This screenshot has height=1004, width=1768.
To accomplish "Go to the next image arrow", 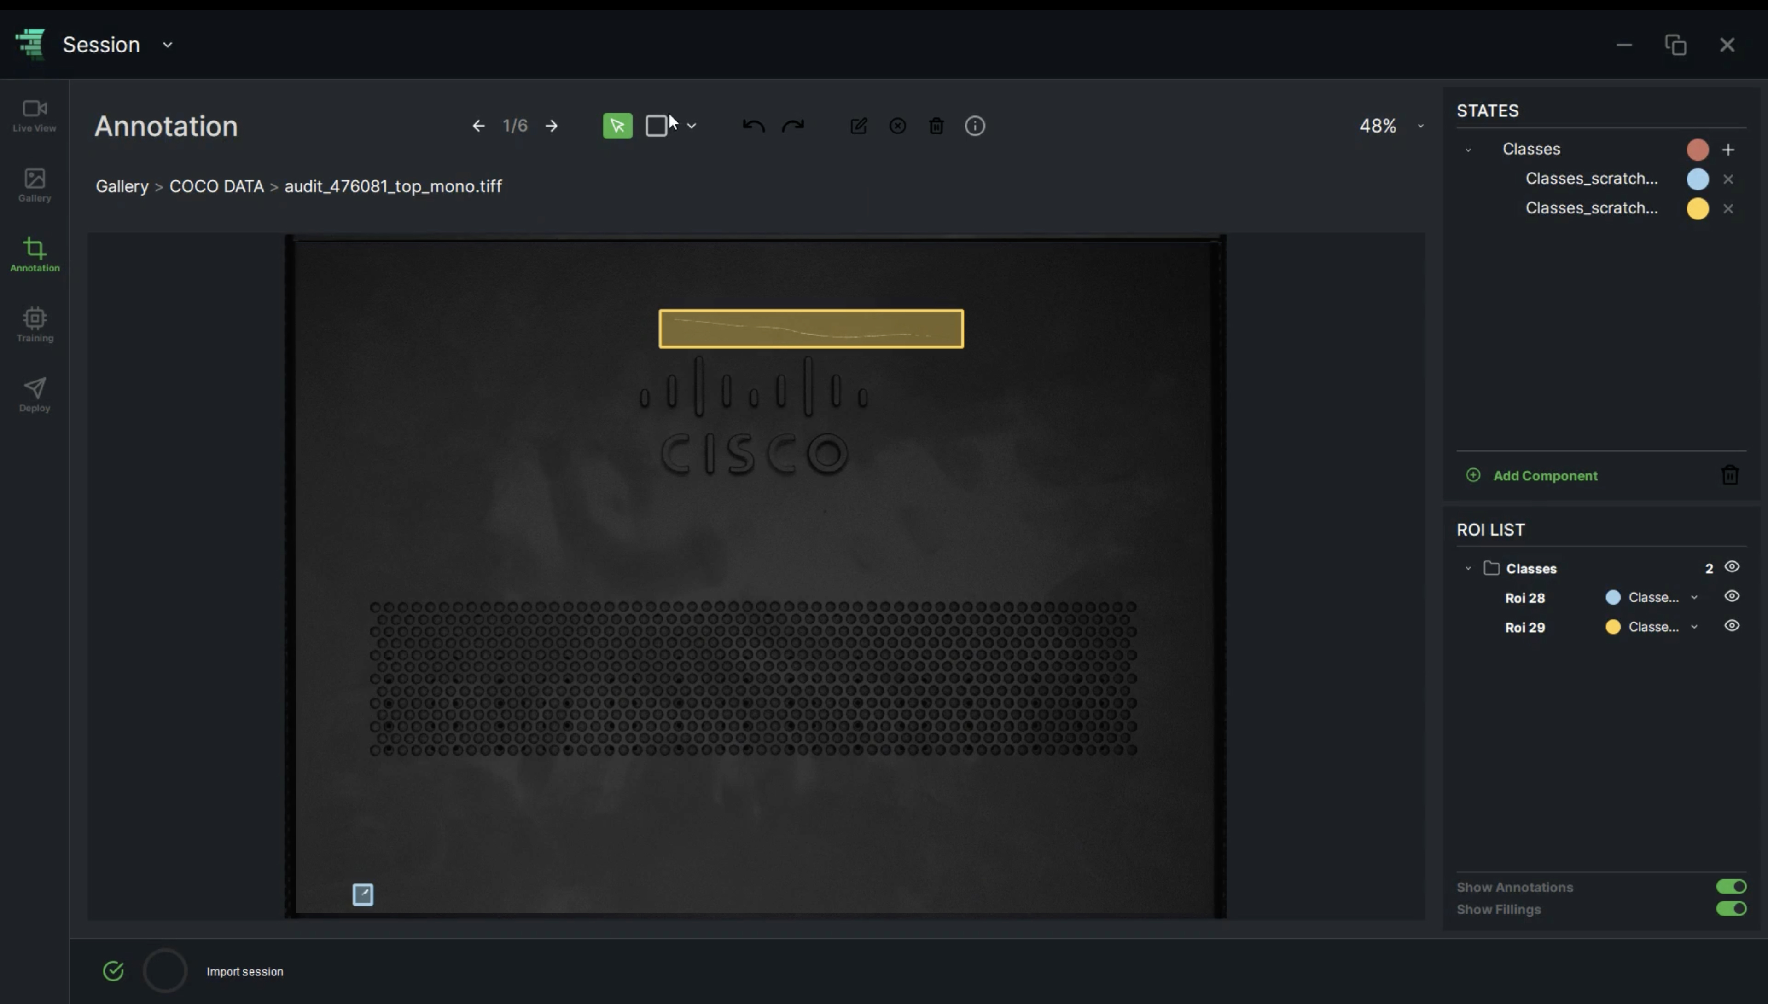I will 551,126.
